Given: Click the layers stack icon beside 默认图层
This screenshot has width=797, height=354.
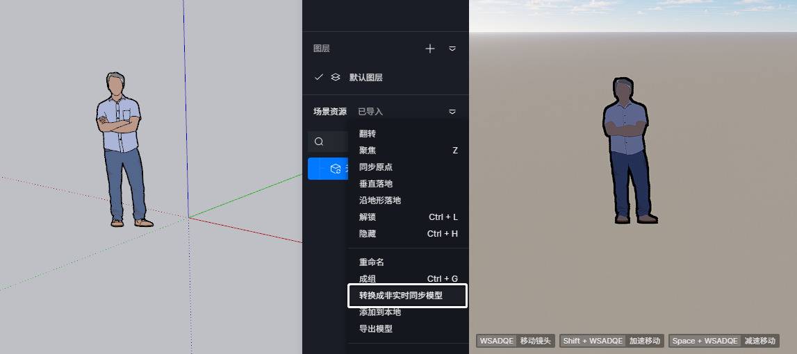Looking at the screenshot, I should click(x=336, y=77).
